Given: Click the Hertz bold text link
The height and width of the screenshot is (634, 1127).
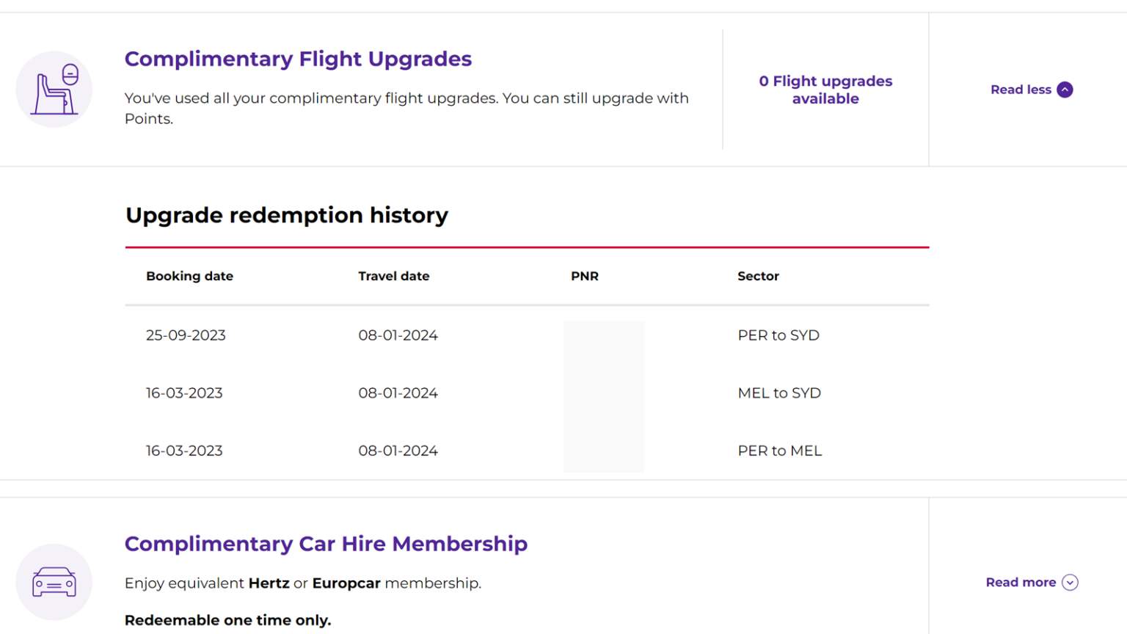Looking at the screenshot, I should (x=269, y=583).
